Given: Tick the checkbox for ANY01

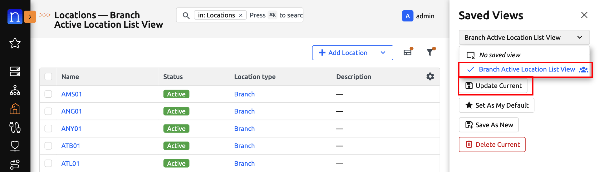Looking at the screenshot, I should click(48, 128).
